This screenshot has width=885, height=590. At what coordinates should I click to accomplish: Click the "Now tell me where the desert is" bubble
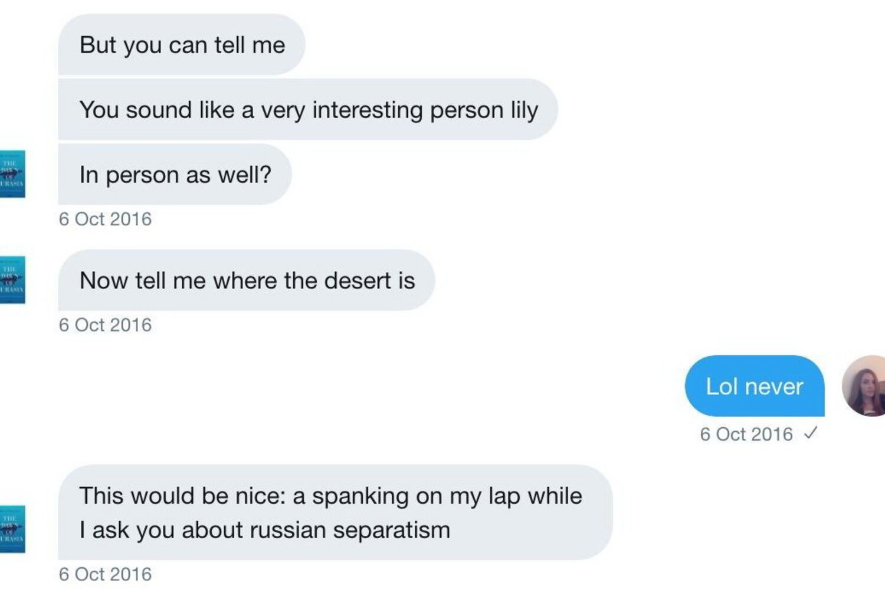247,280
